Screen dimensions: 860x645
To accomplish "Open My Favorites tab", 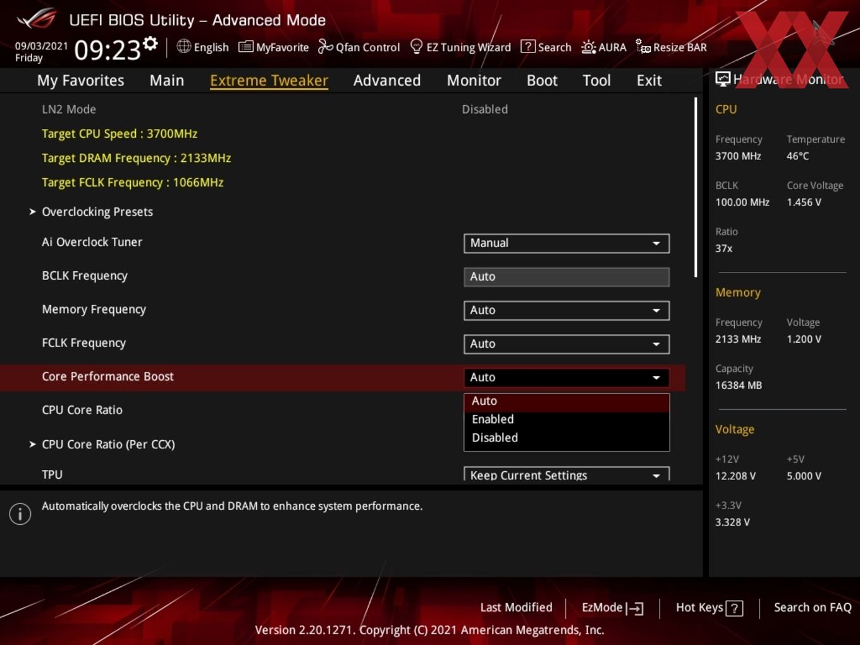I will pyautogui.click(x=80, y=80).
